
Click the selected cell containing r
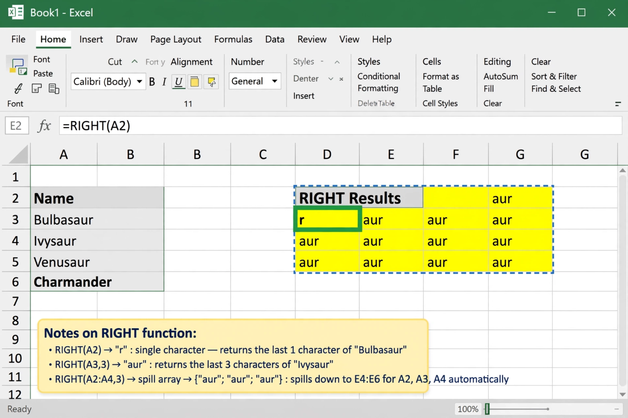click(328, 219)
